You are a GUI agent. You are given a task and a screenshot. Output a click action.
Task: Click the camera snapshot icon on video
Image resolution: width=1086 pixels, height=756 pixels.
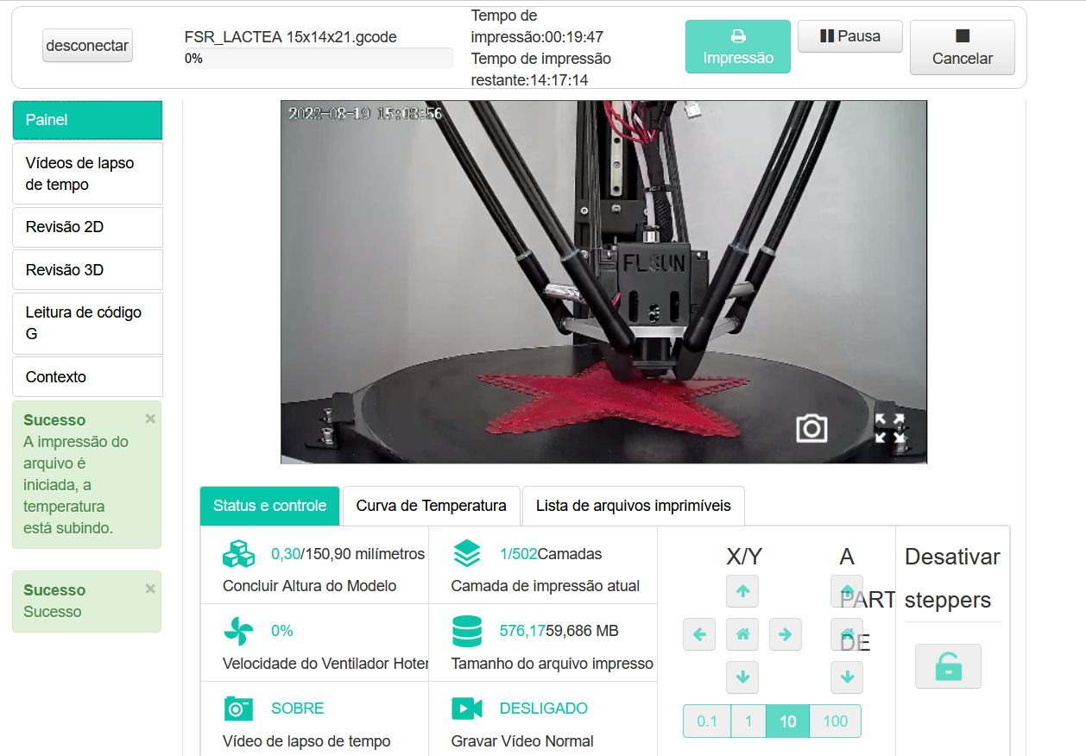(x=811, y=428)
